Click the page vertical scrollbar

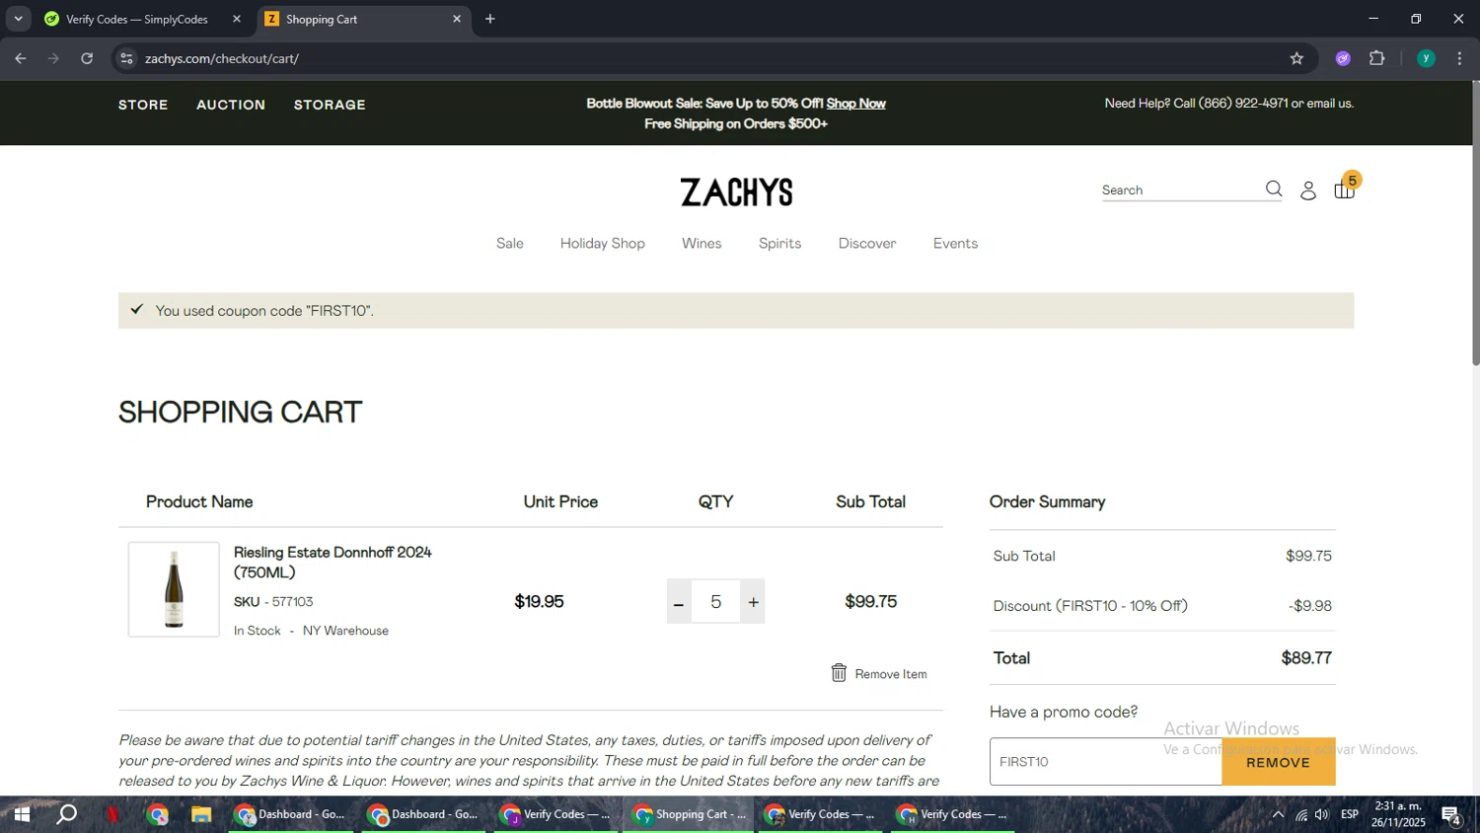(x=1475, y=224)
